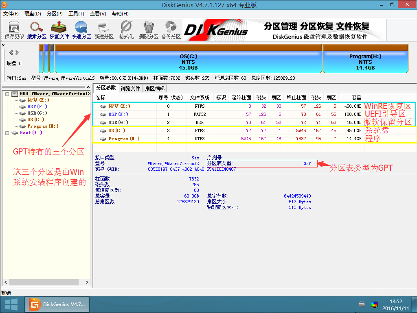Image resolution: width=417 pixels, height=313 pixels.
Task: Click the tree panel horizontal scrollbar thumb
Action: (x=44, y=282)
